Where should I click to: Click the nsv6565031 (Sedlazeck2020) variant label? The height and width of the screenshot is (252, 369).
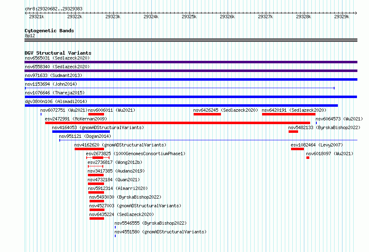[x=57, y=58]
